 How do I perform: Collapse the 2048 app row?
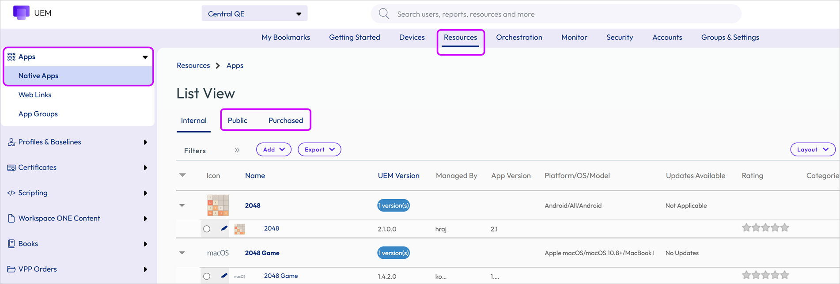182,205
